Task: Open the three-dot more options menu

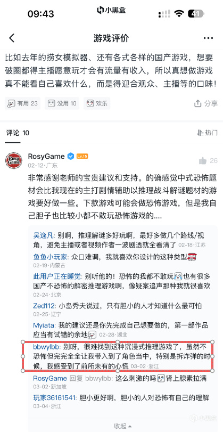Action: click(209, 38)
